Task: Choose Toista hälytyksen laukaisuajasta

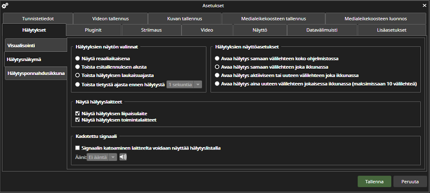Action: [x=77, y=75]
